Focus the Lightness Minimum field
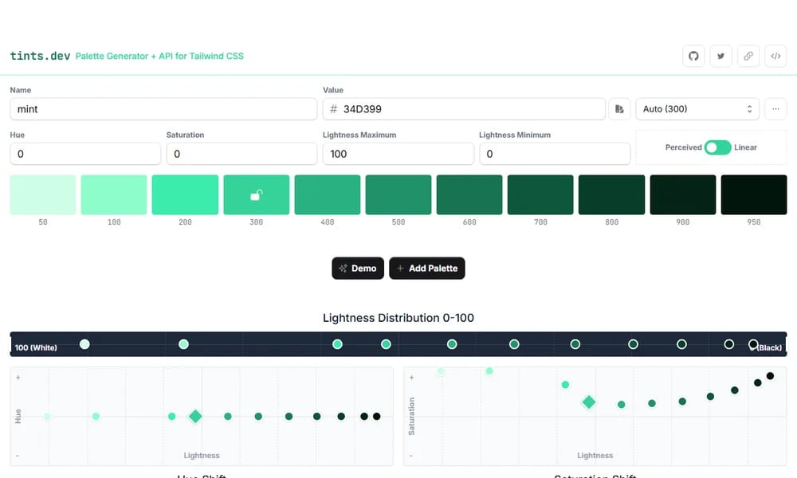Screen dimensions: 797x478 [x=555, y=154]
